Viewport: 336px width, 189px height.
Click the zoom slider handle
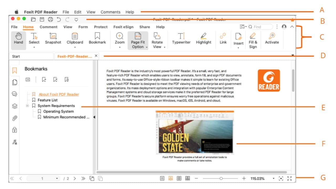tap(221, 178)
